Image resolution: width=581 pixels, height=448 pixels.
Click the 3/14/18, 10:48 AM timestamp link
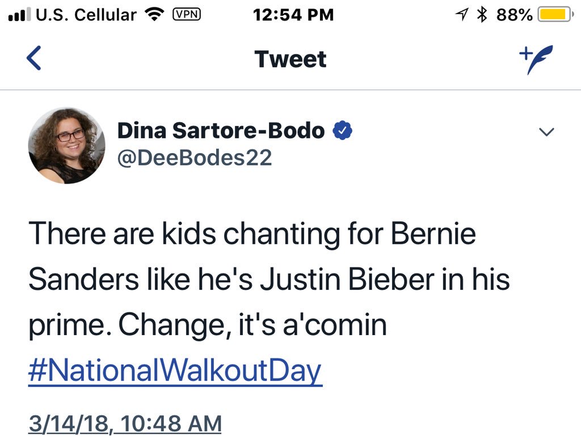[x=125, y=424]
